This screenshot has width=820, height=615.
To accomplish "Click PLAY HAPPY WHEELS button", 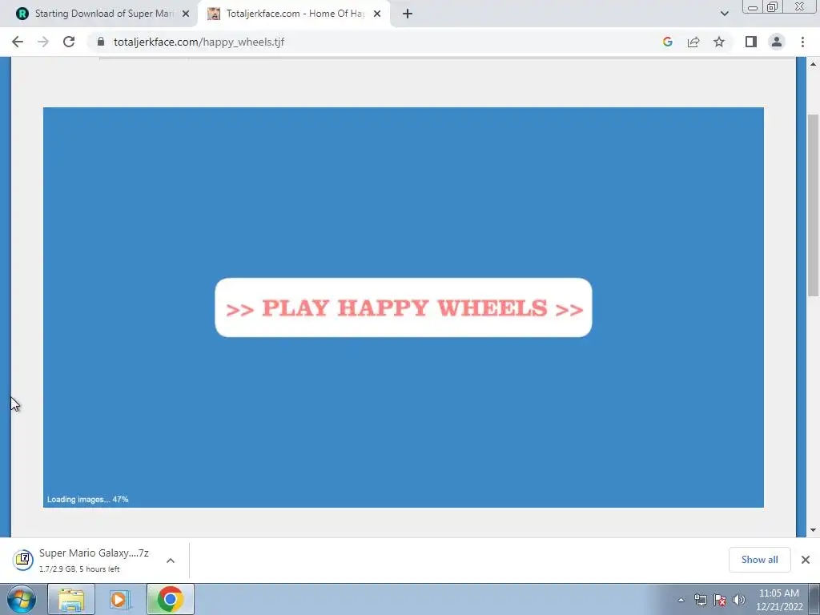I will [x=404, y=307].
